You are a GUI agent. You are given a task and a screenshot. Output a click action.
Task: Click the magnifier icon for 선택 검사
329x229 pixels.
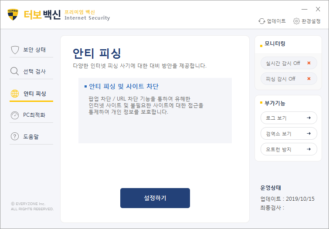pos(15,71)
